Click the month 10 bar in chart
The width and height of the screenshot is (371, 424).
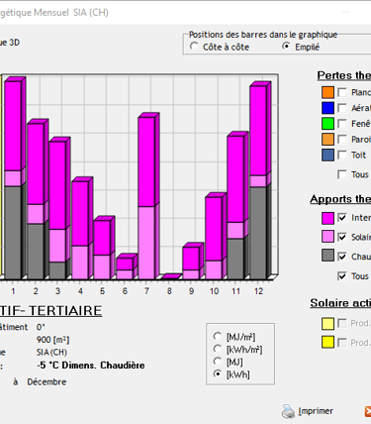pos(216,237)
